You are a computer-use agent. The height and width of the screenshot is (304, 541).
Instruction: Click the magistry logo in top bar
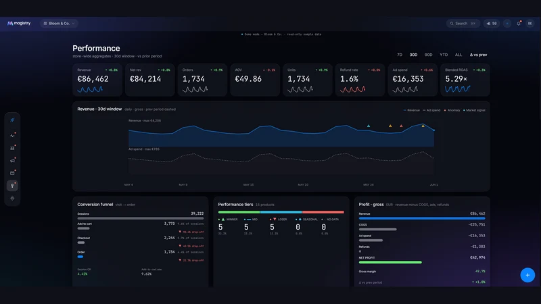tap(19, 23)
